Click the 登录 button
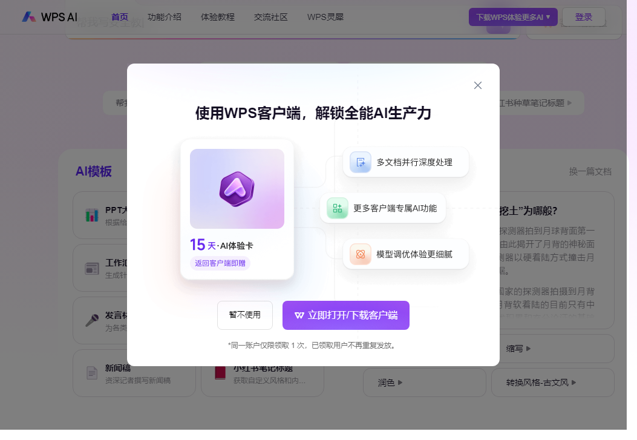 point(583,17)
